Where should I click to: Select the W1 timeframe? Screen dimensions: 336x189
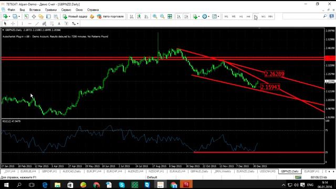pyautogui.click(x=263, y=16)
